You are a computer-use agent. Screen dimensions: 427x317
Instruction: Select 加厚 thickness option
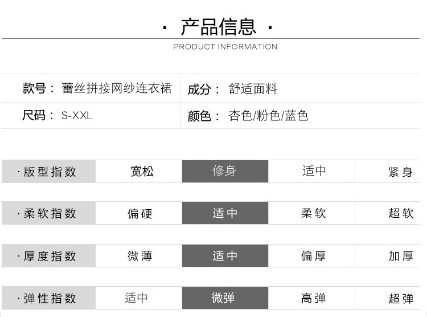point(400,256)
